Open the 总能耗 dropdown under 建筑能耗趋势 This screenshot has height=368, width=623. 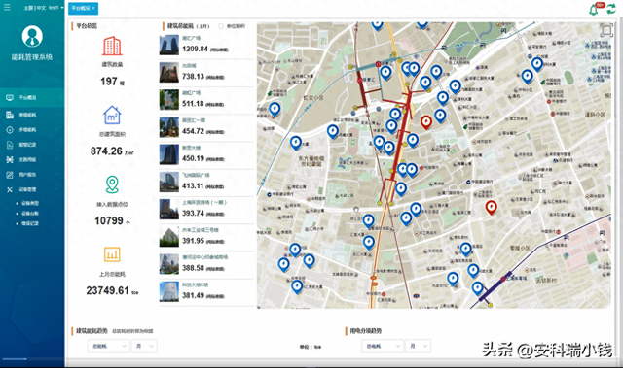[x=108, y=347]
